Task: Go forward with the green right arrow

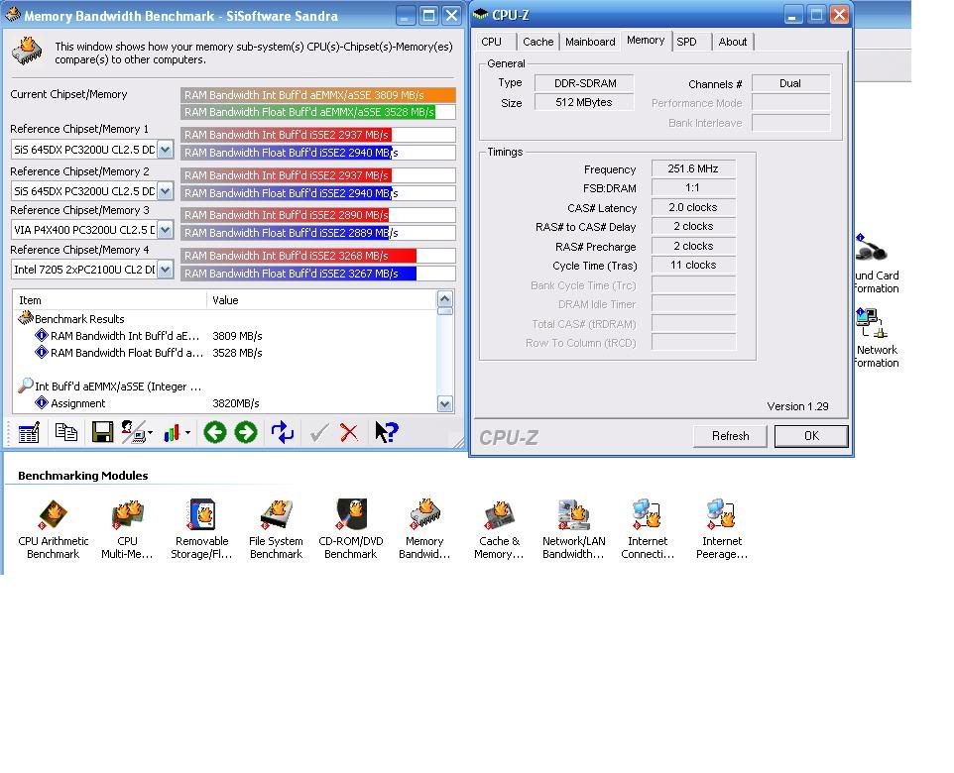Action: coord(246,432)
